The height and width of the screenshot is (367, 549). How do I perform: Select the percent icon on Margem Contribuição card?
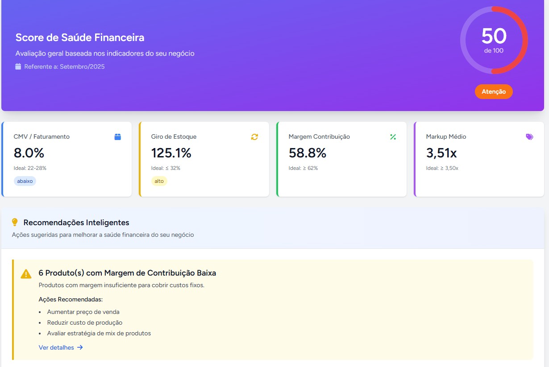(x=393, y=137)
